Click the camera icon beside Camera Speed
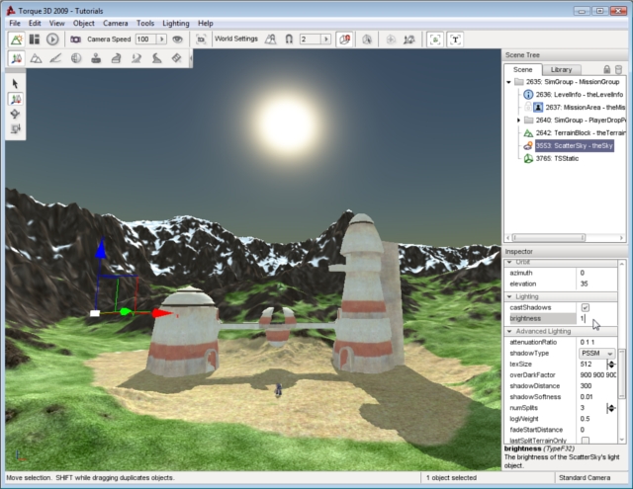 (75, 40)
